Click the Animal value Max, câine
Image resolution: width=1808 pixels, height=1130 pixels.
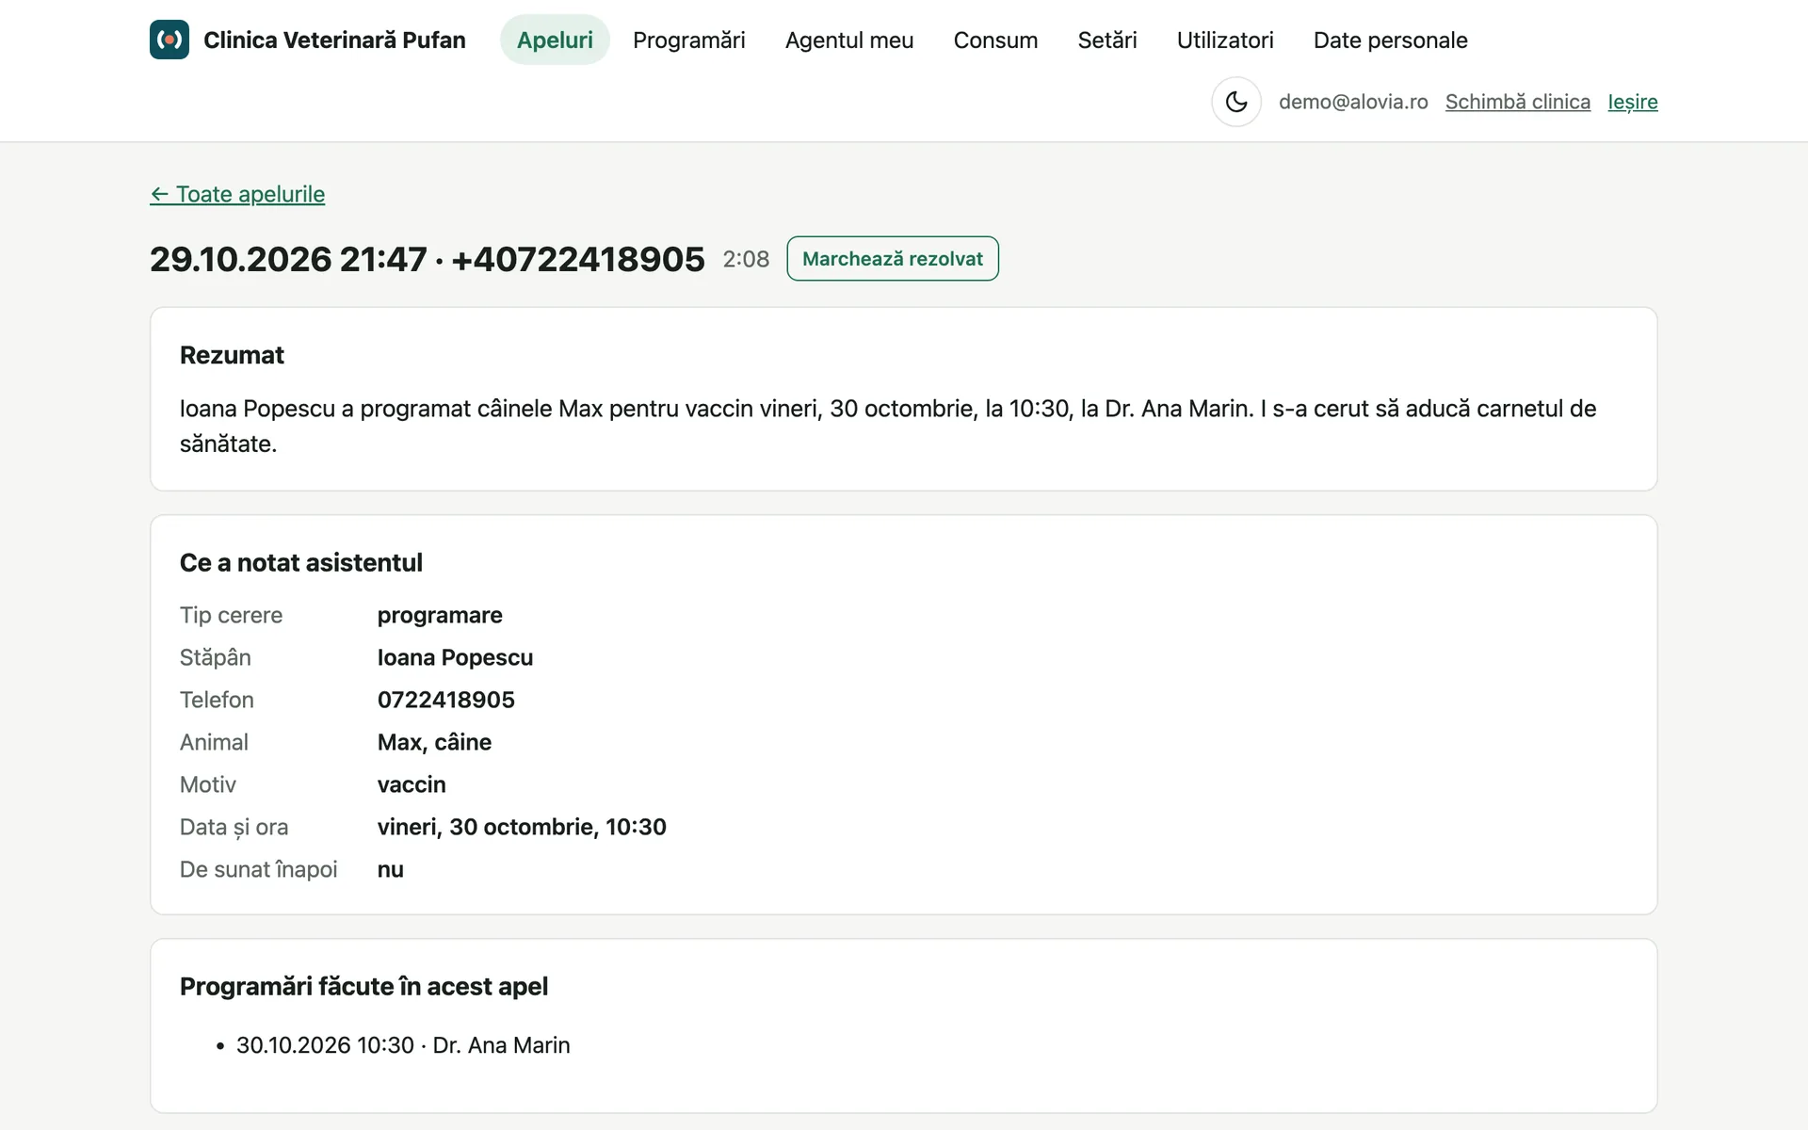tap(434, 742)
